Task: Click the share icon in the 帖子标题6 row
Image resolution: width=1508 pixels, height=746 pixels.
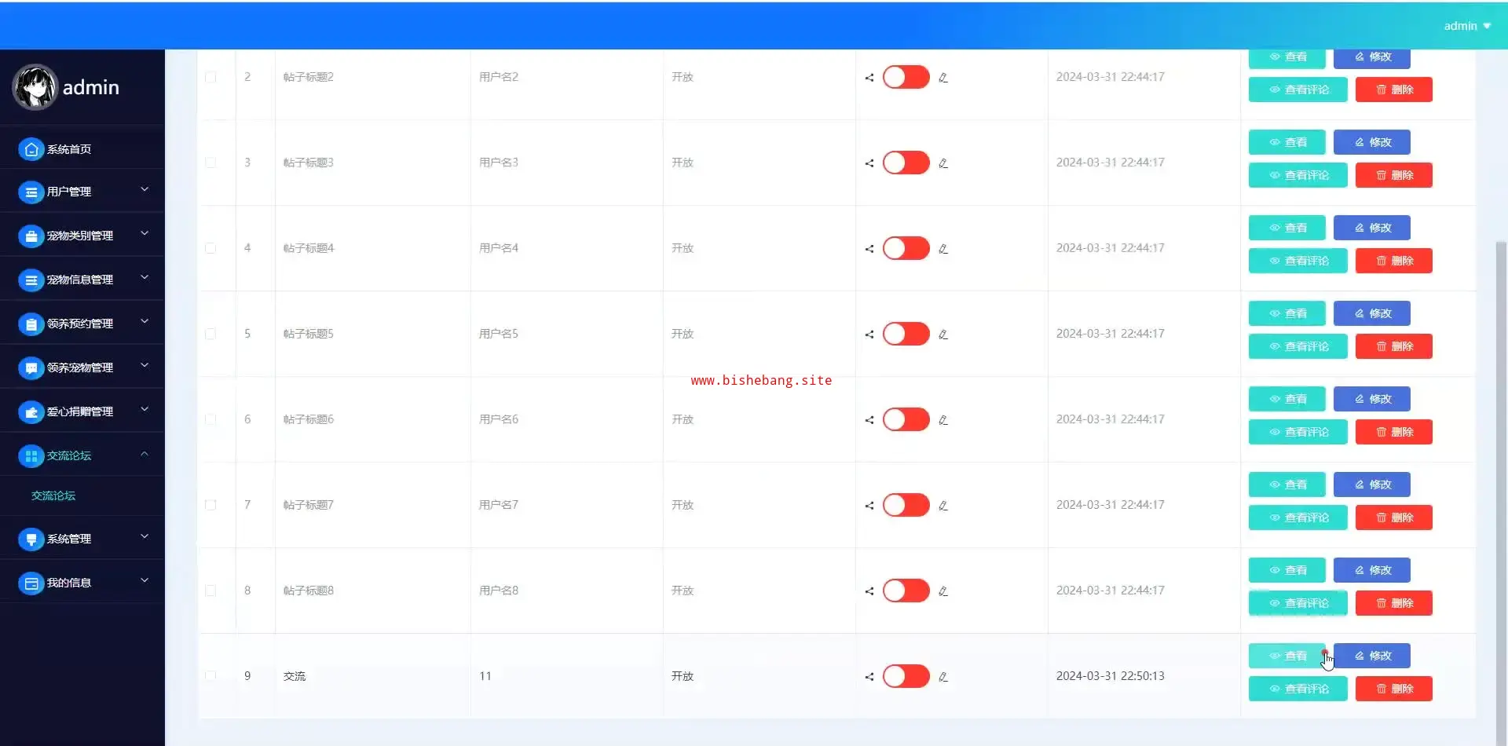Action: click(x=869, y=420)
